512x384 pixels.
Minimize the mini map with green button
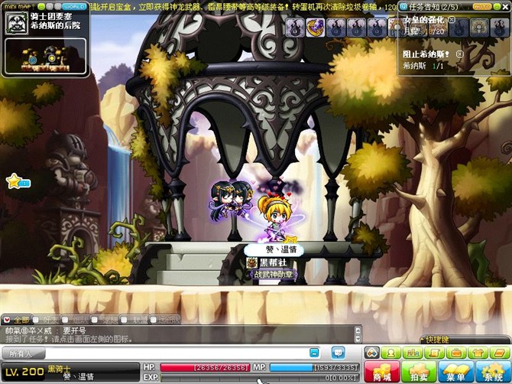coord(41,6)
